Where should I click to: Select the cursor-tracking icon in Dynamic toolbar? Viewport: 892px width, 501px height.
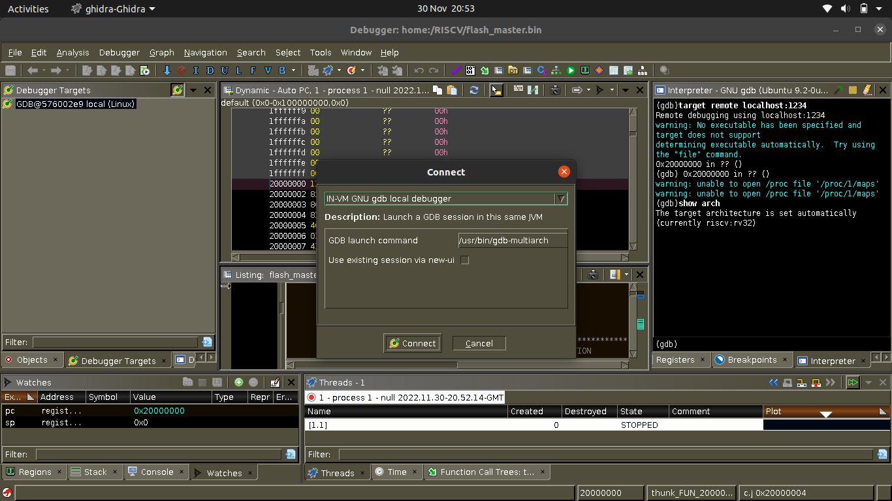(496, 90)
